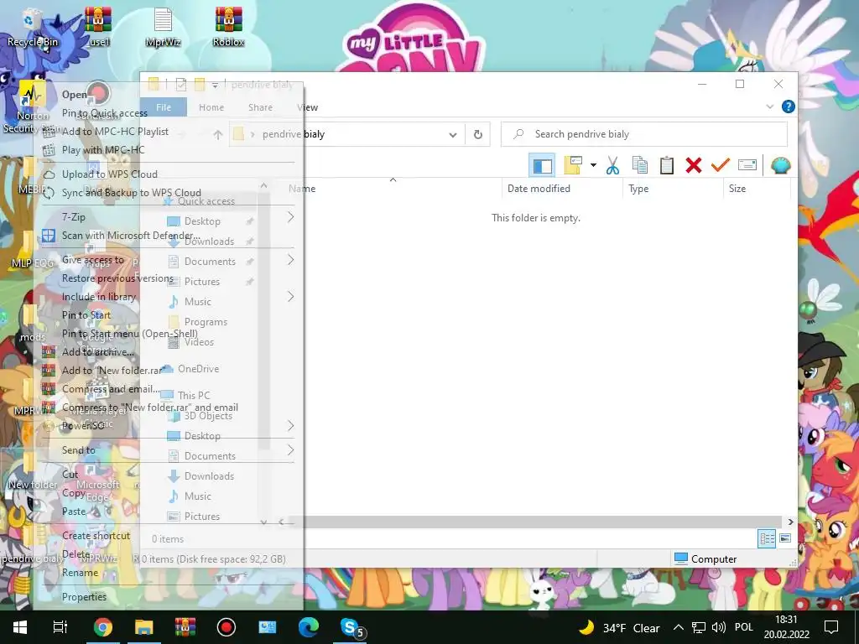Choose Pin to Start in context menu
859x644 pixels.
coord(86,315)
